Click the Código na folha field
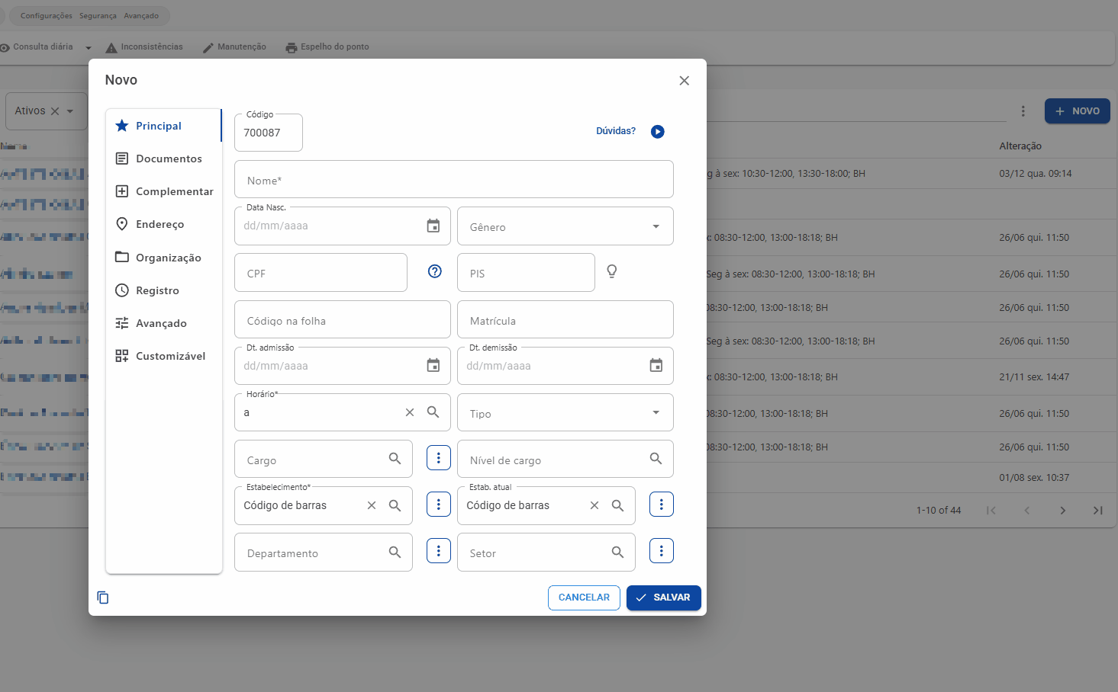This screenshot has width=1118, height=692. coord(342,320)
